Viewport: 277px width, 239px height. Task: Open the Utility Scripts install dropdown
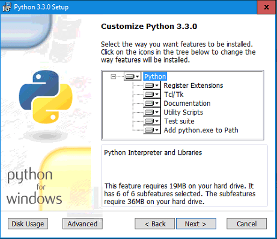click(x=152, y=112)
